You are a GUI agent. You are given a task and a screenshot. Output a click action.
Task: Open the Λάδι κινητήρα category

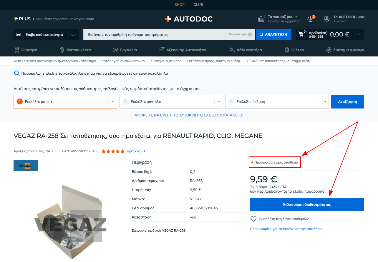(x=249, y=50)
